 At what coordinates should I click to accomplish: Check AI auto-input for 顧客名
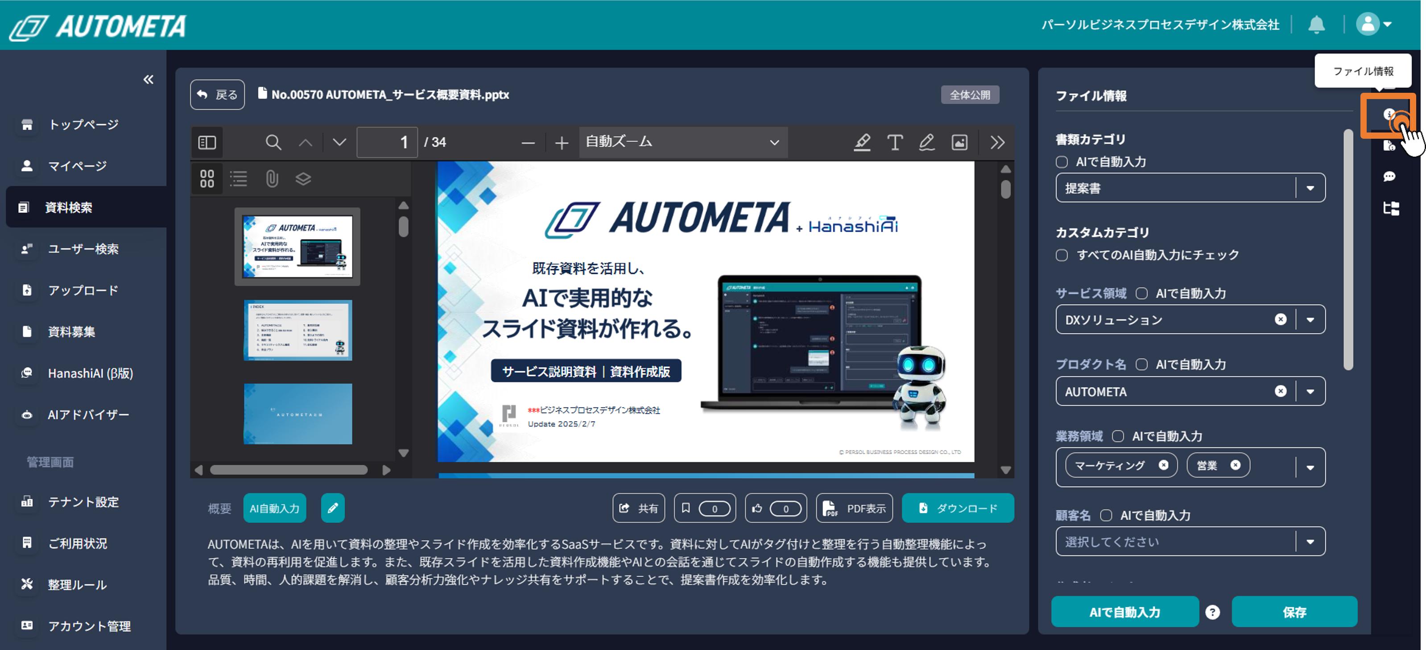coord(1106,516)
